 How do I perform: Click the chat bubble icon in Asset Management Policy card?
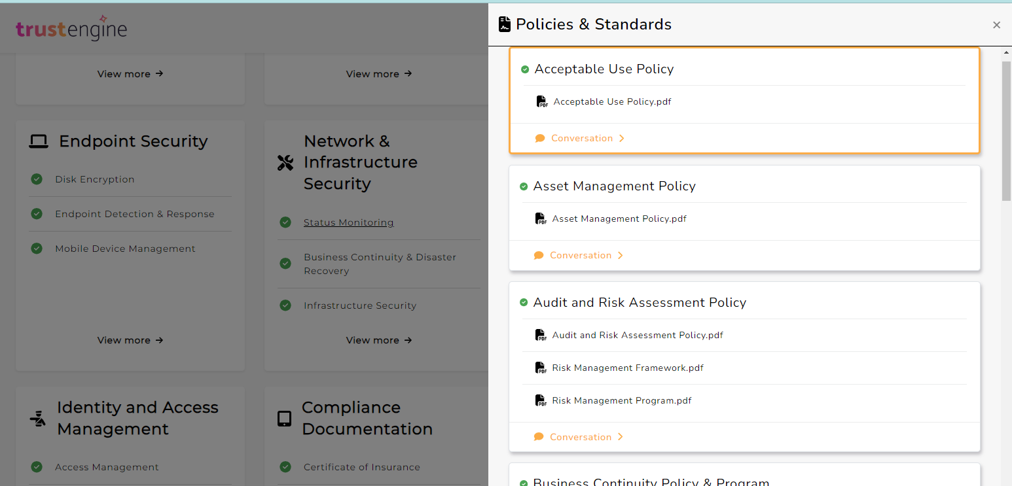tap(539, 255)
